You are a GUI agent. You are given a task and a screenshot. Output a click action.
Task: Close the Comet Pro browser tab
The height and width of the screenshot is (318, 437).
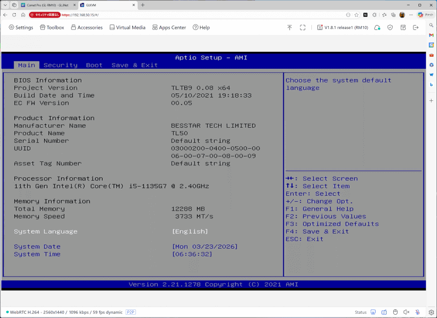[74, 5]
